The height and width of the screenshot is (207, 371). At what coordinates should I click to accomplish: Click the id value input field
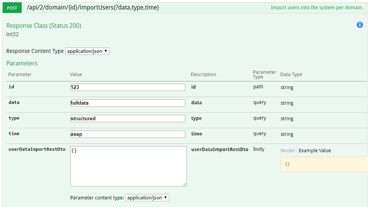(x=127, y=87)
